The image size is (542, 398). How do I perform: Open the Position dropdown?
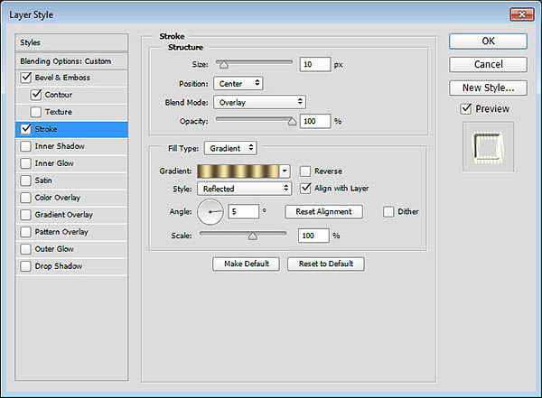click(238, 84)
